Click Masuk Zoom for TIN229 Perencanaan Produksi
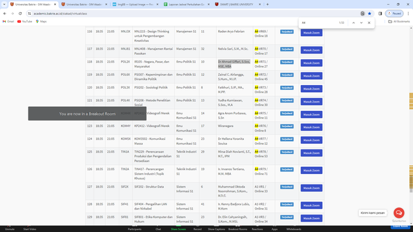 tap(311, 153)
